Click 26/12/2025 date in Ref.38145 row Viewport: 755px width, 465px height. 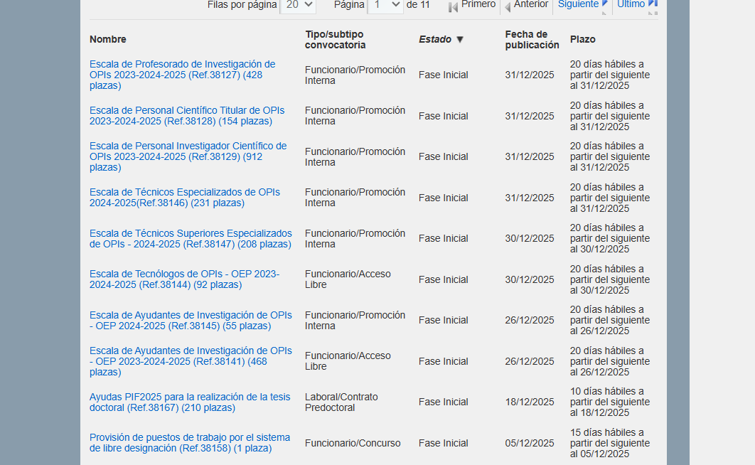530,320
